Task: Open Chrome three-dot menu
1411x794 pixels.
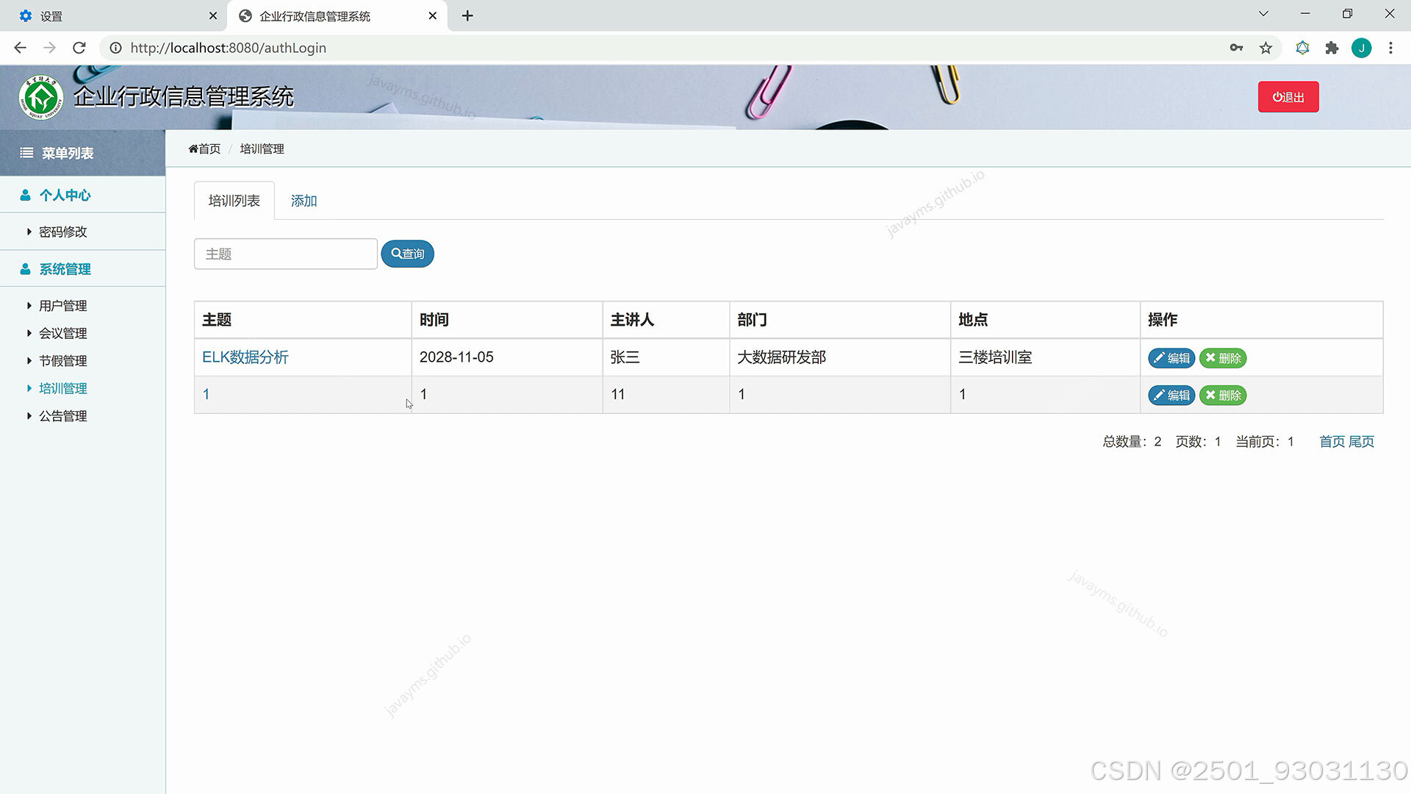Action: tap(1390, 48)
